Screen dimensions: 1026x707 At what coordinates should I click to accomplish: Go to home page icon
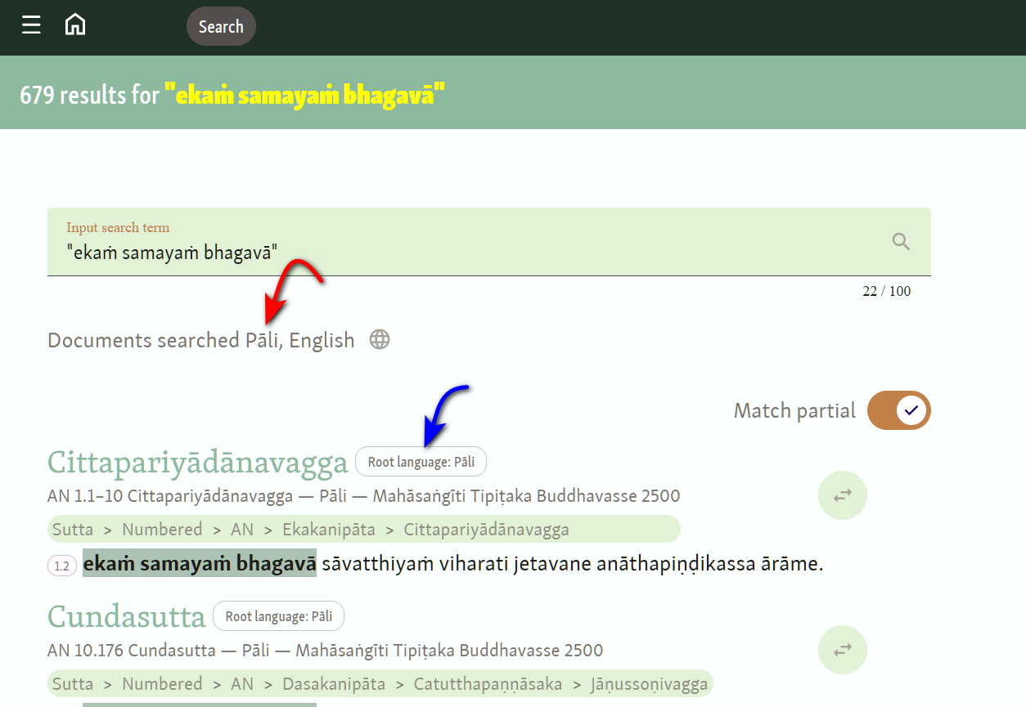[x=75, y=25]
